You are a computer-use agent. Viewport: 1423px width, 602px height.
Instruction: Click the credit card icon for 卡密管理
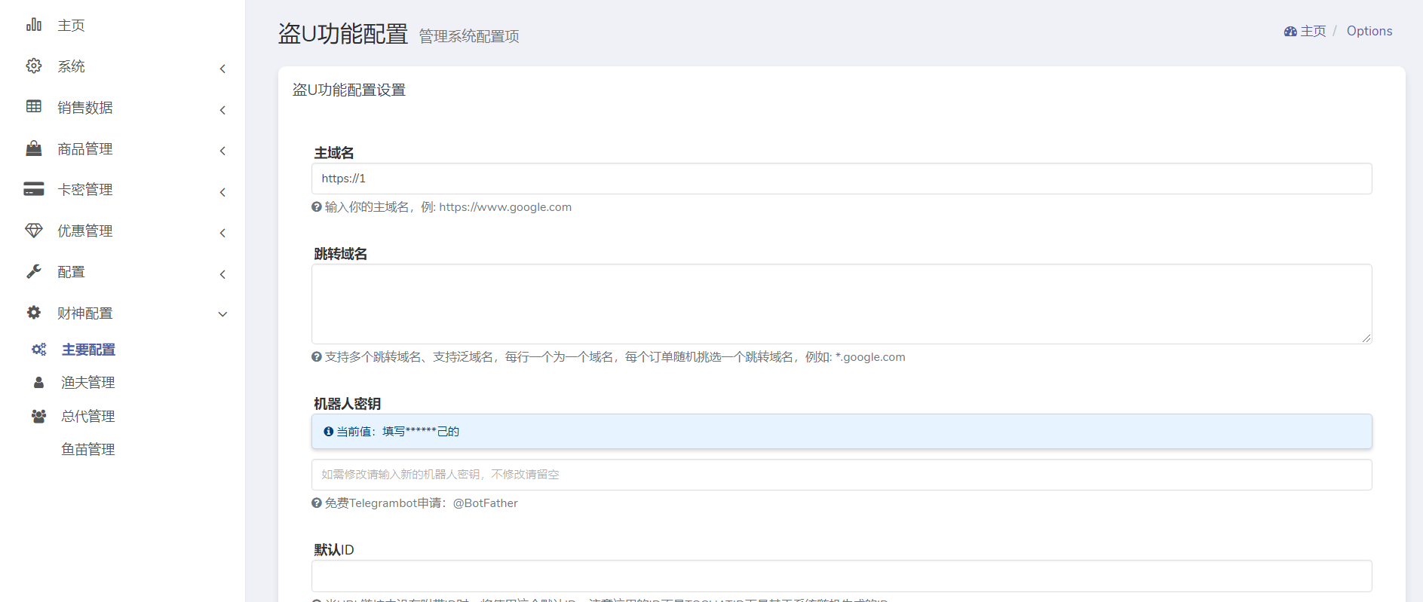click(34, 189)
